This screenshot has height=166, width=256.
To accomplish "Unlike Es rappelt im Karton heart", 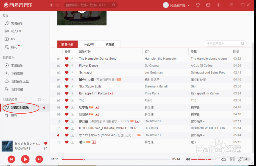I will [67, 93].
